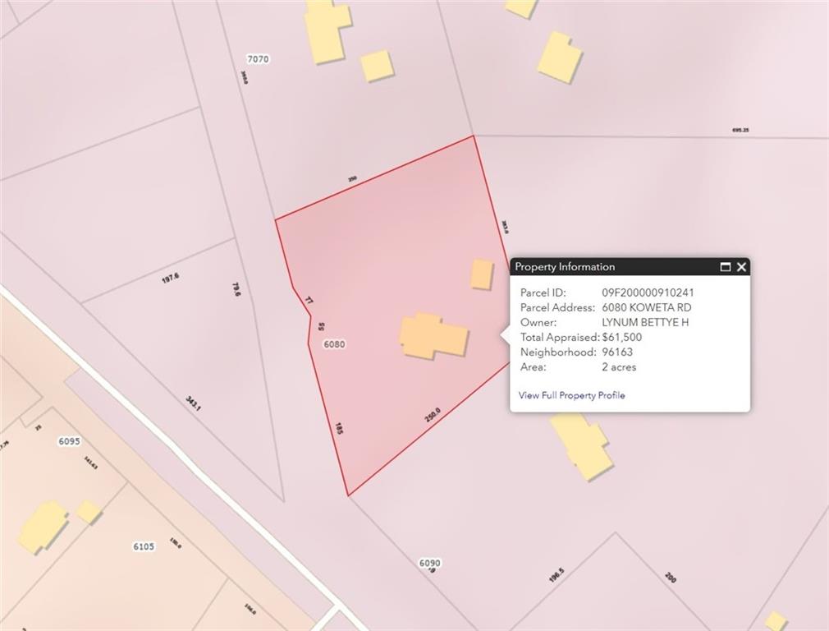Screen dimensions: 829x631
Task: Click small outbuilding inside highlighted parcel
Action: click(482, 274)
